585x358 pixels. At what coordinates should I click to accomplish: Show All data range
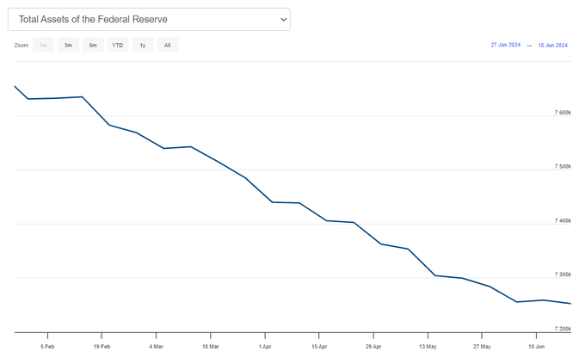pos(168,45)
